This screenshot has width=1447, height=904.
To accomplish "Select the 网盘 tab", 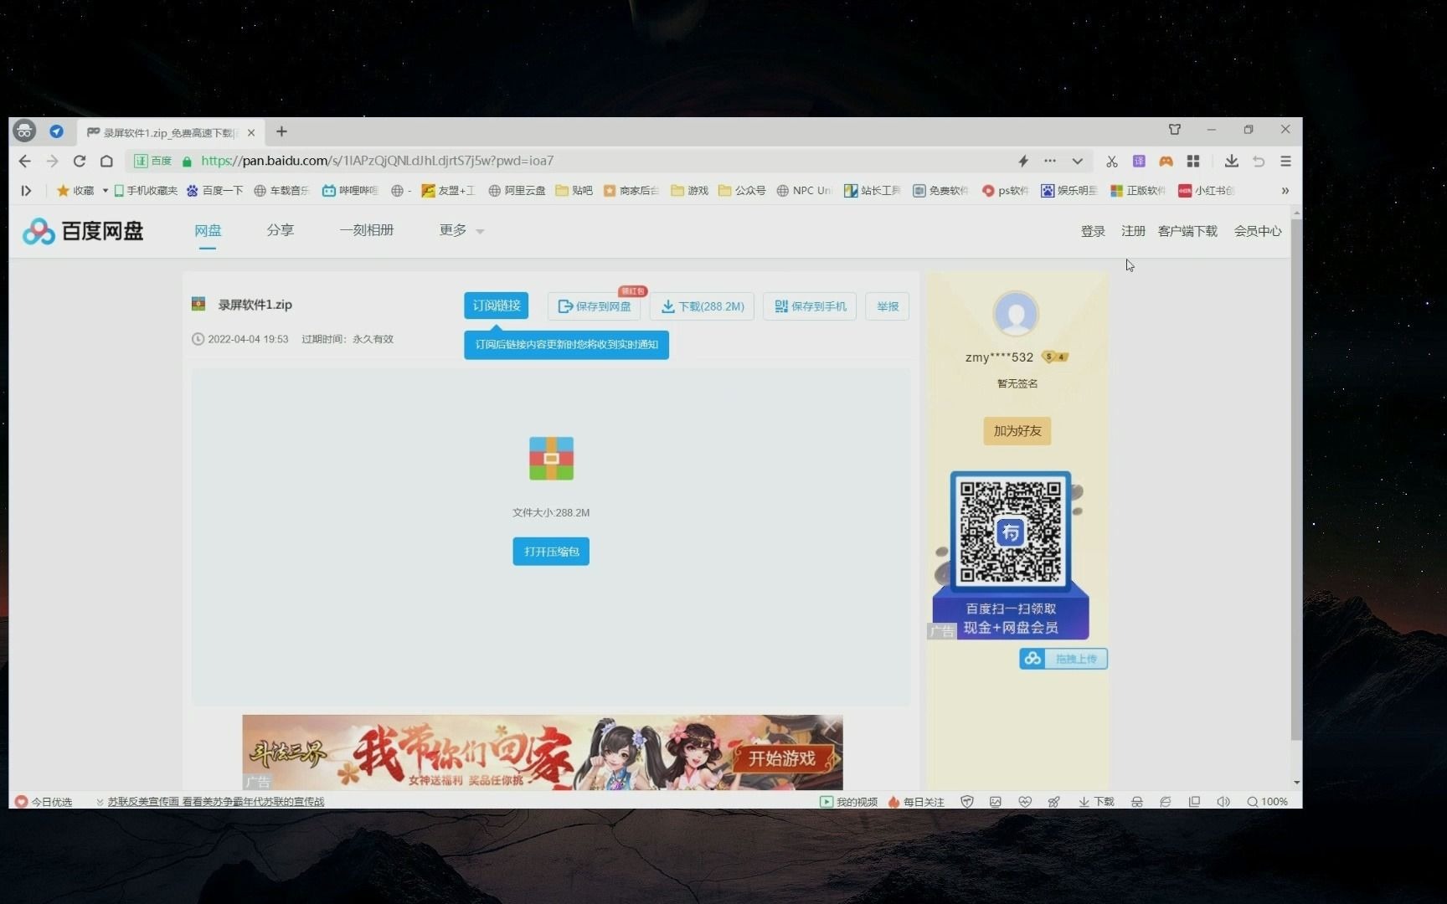I will pyautogui.click(x=208, y=230).
